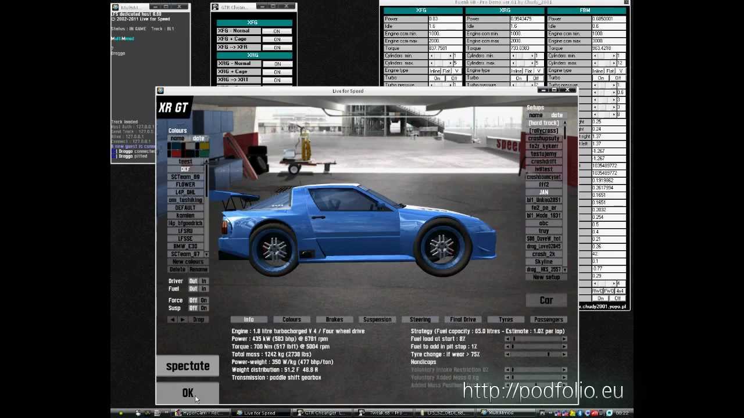
Task: Click the Delete colours button
Action: coord(177,269)
